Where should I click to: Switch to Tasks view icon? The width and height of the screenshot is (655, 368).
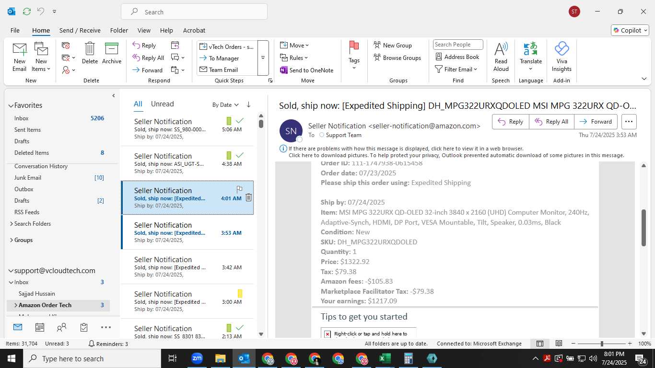84,327
